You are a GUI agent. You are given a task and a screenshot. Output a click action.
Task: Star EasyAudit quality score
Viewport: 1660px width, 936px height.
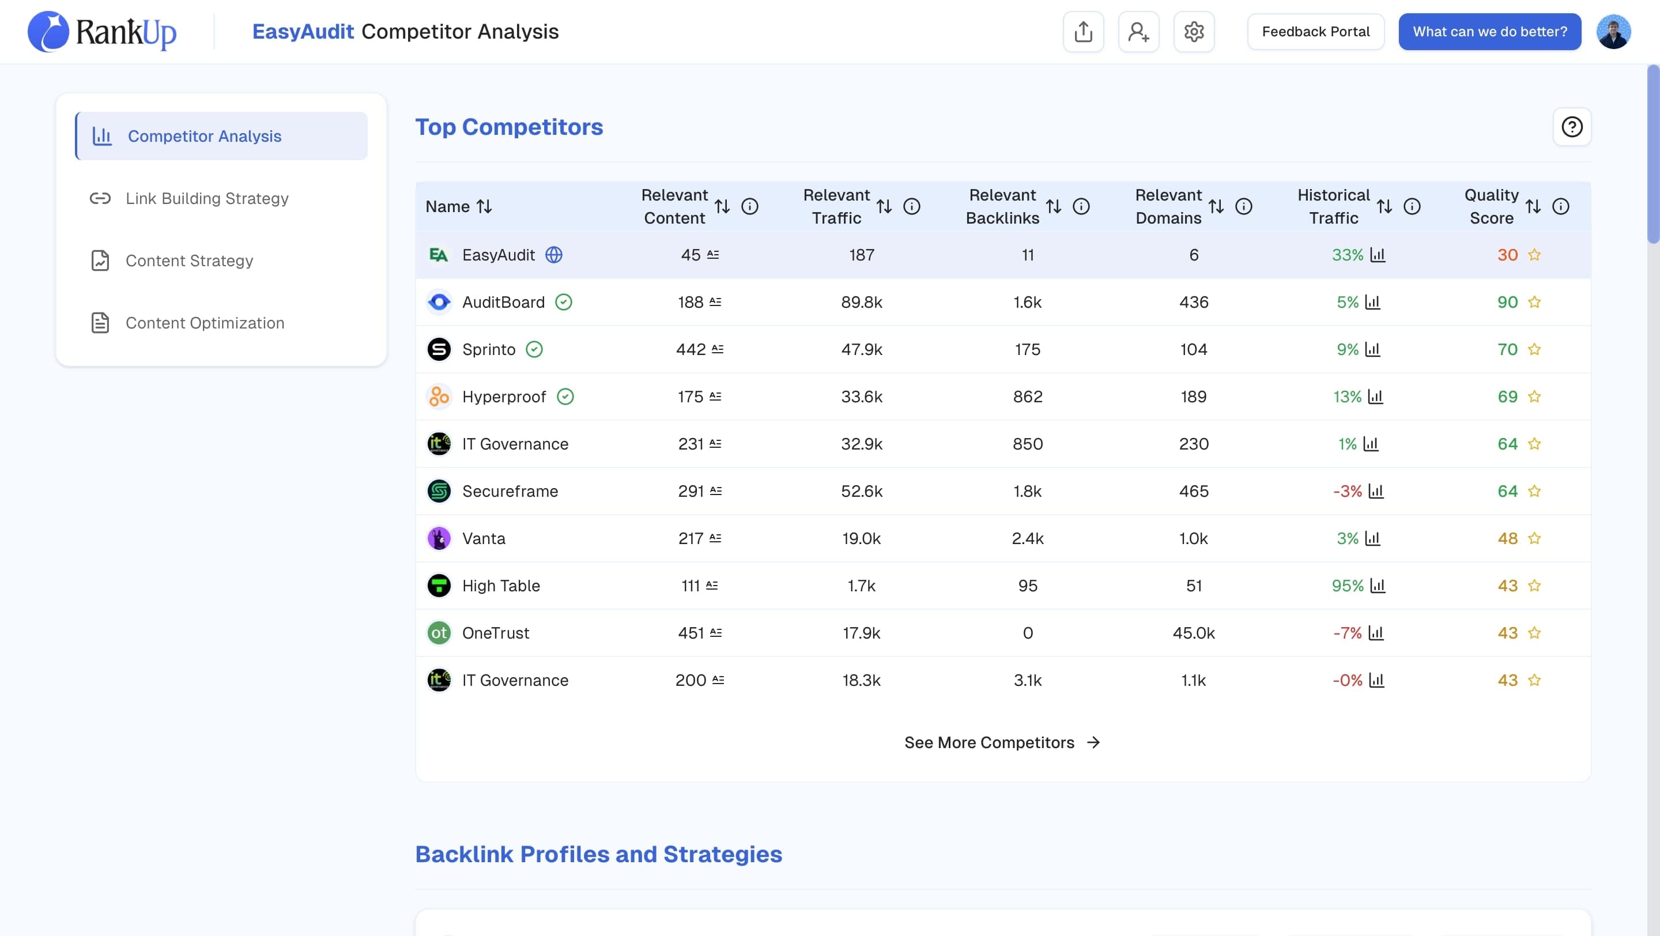point(1534,255)
